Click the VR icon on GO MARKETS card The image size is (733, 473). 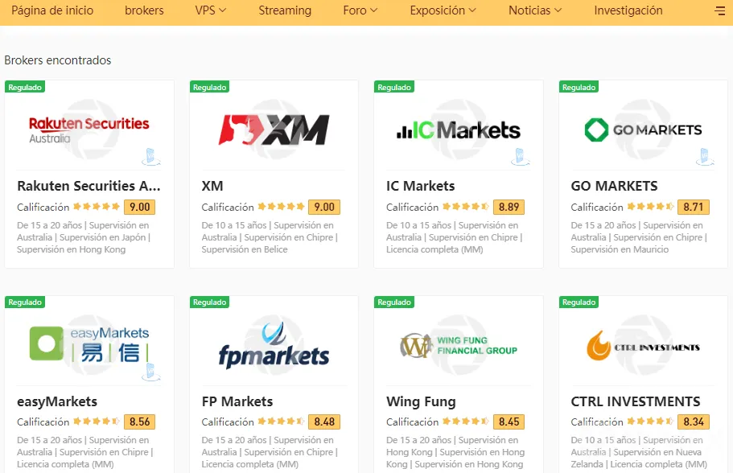(705, 157)
